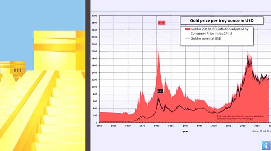Click the red inflation-adjusted gold legend swatch
Viewport: 271px width, 151px height.
pyautogui.click(x=188, y=29)
